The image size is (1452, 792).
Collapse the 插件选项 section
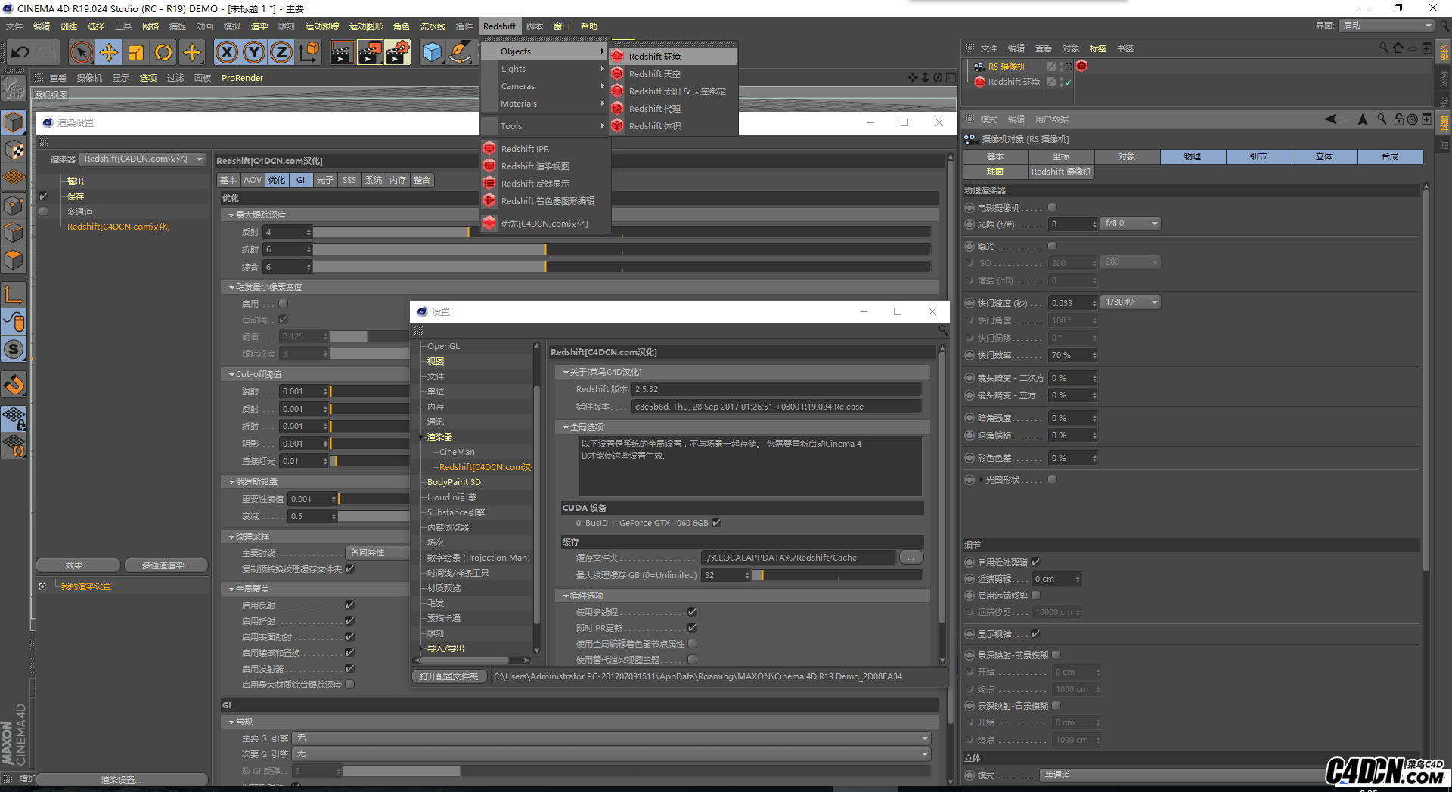click(566, 596)
